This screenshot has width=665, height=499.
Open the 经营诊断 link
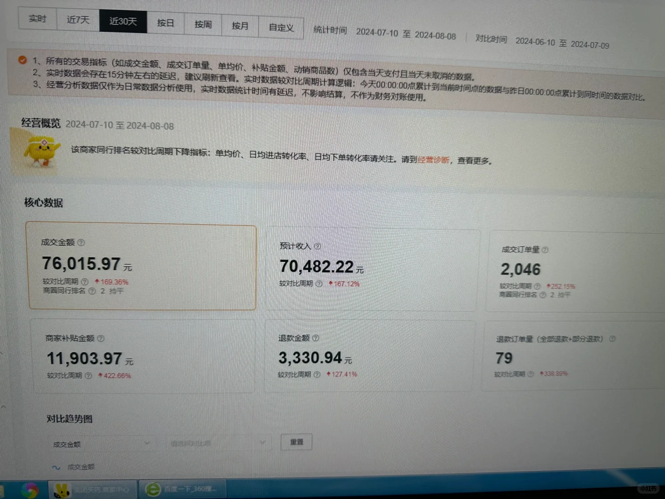(x=433, y=160)
